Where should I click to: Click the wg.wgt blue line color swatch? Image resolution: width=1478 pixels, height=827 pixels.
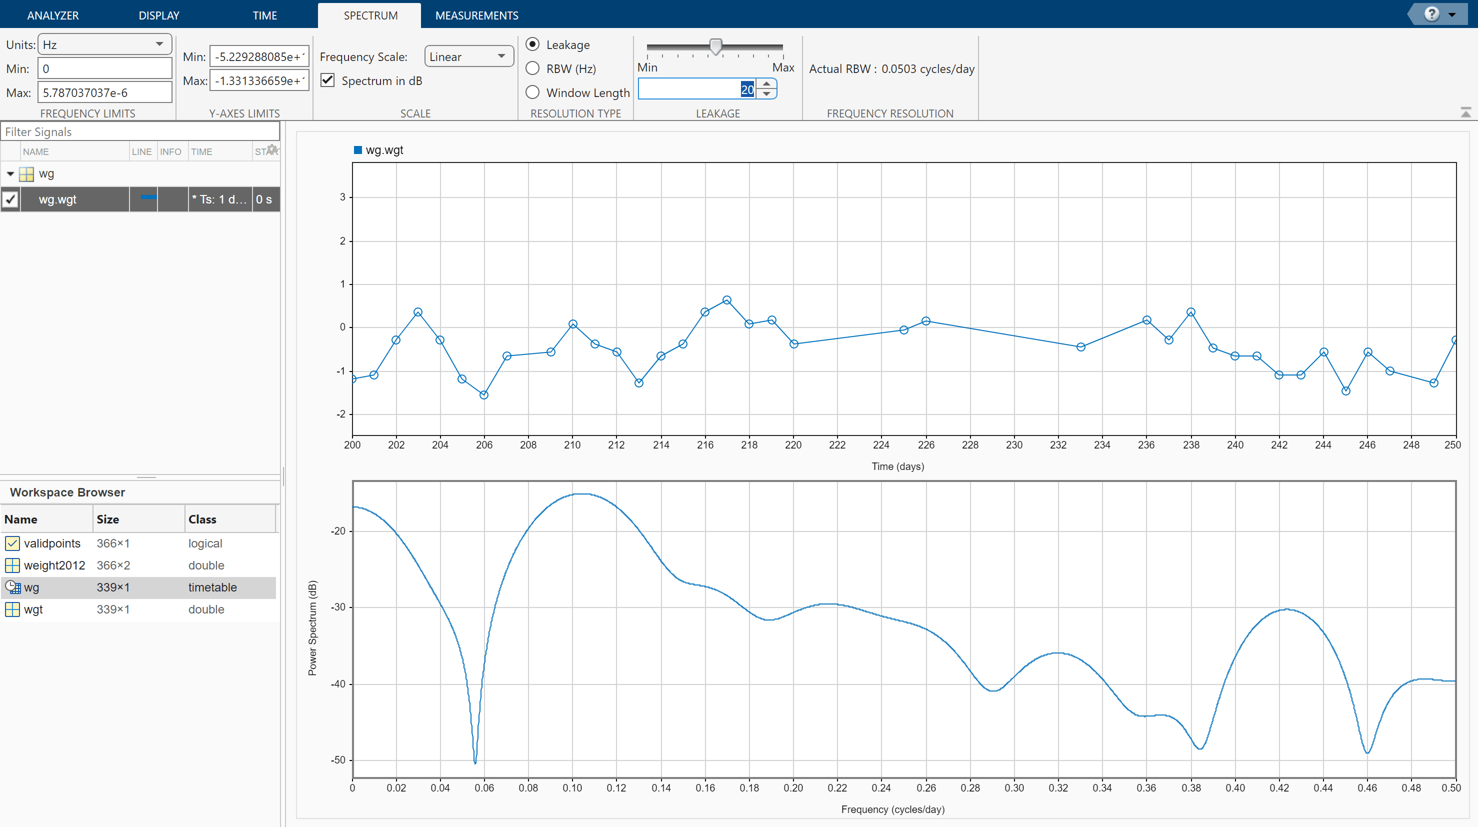[x=148, y=198]
